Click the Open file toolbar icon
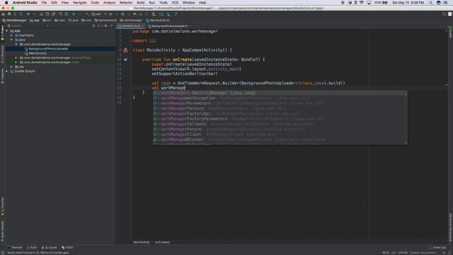The width and height of the screenshot is (453, 255). pos(3,14)
